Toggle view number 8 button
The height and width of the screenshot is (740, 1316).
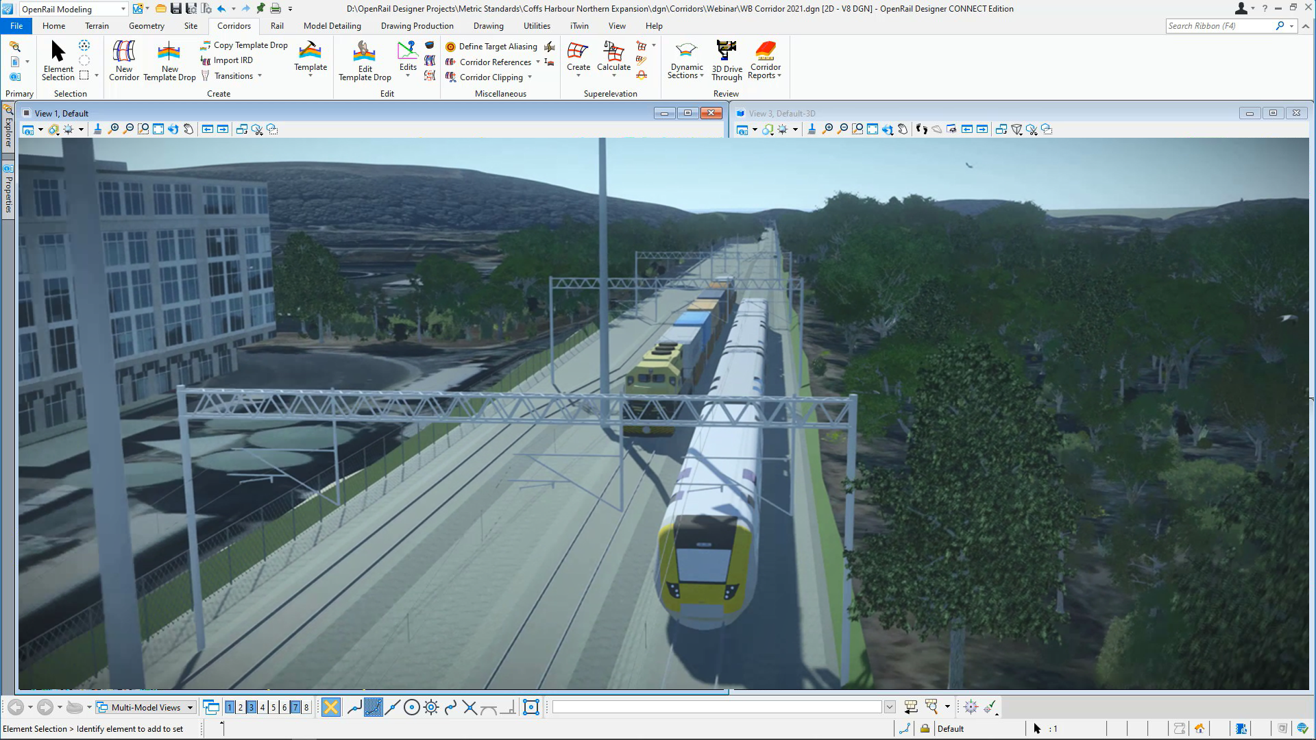click(x=306, y=708)
